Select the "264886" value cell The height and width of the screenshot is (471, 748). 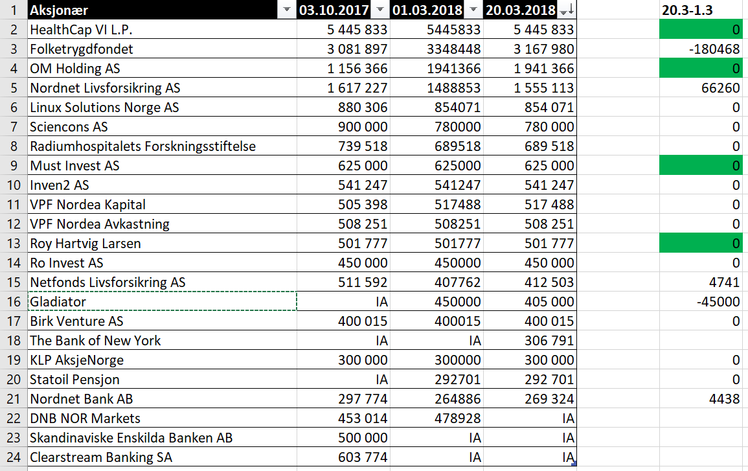[x=437, y=399]
